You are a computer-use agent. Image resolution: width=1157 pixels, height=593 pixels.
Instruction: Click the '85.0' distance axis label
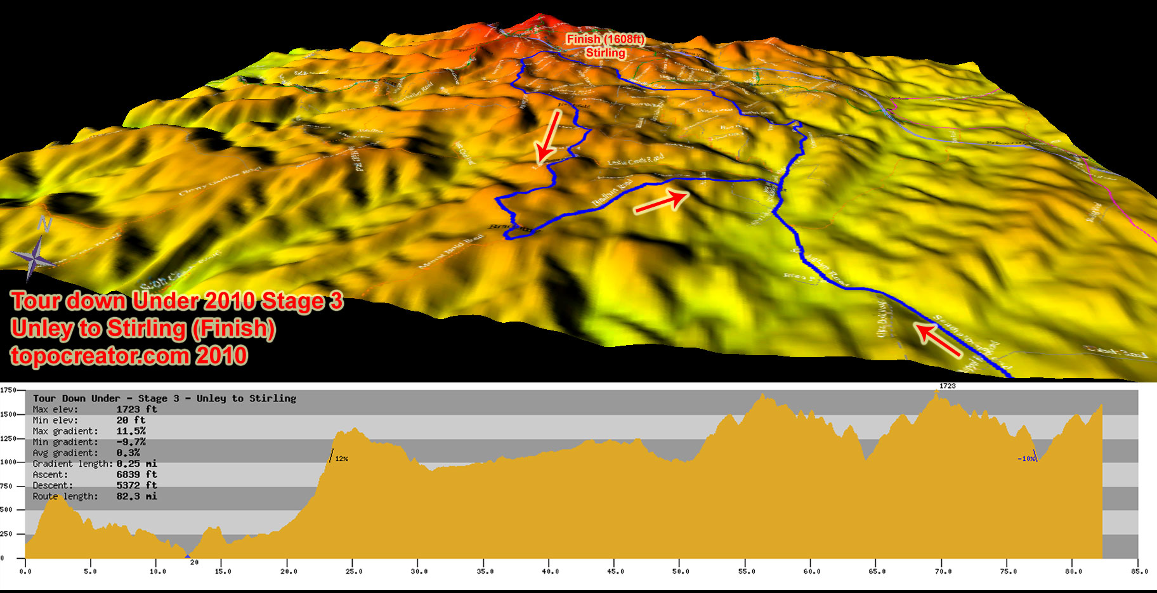tap(1140, 571)
